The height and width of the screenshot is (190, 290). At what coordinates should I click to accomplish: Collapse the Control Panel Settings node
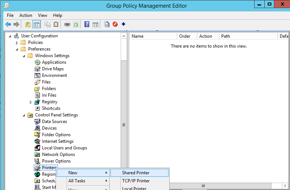(24, 115)
